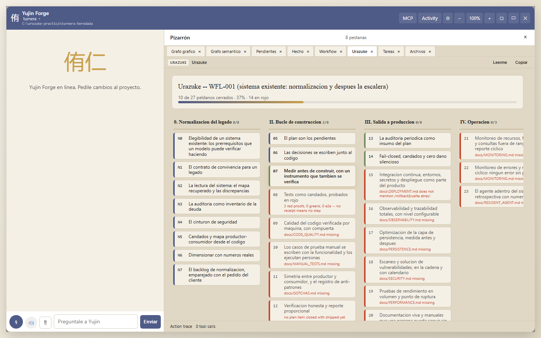Image resolution: width=541 pixels, height=338 pixels.
Task: Show the Activity view
Action: (x=430, y=18)
